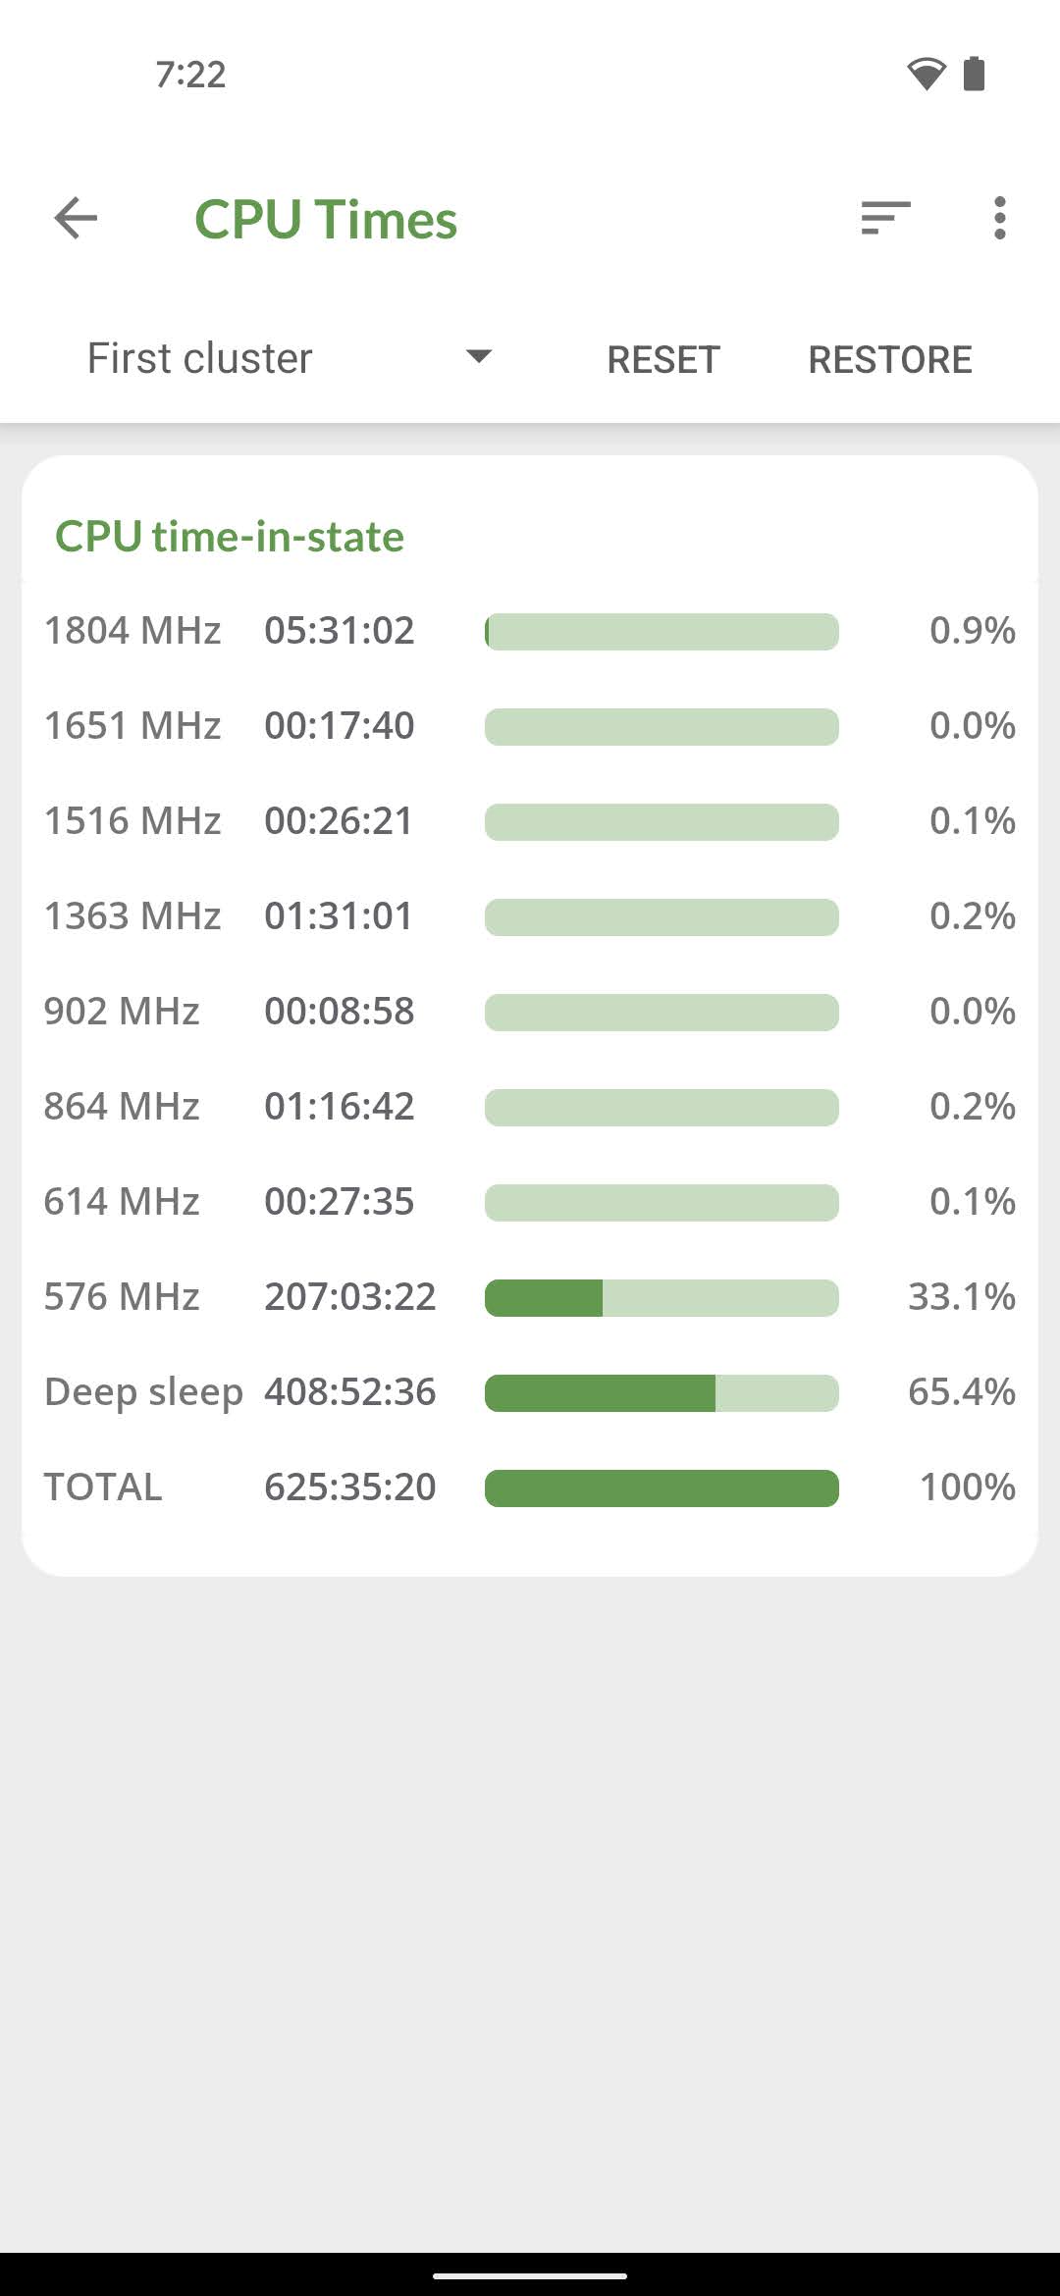Screen dimensions: 1060x2296
Task: Tap the Deep sleep progress bar
Action: click(x=662, y=1392)
